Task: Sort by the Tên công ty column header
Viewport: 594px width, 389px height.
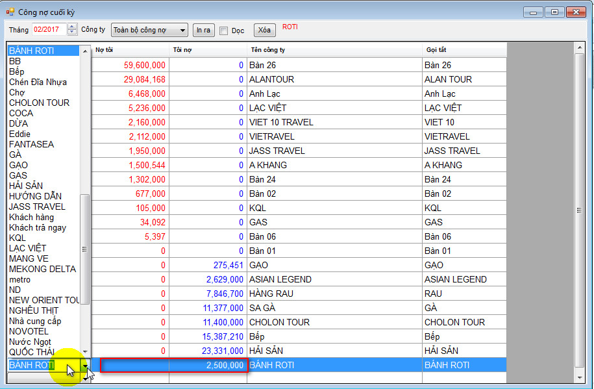Action: point(334,49)
